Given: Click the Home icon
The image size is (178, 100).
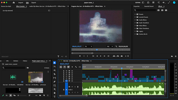Looking at the screenshot, I should coord(14,3).
